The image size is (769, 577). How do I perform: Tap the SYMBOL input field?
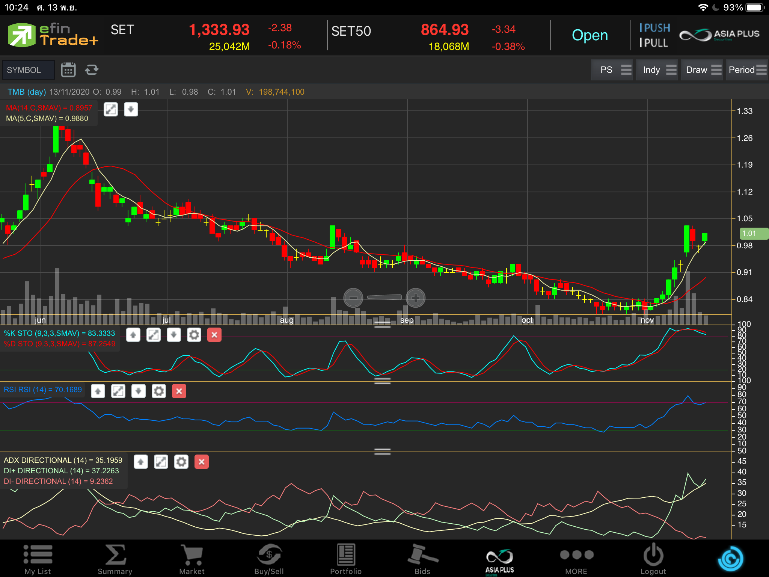pos(28,70)
